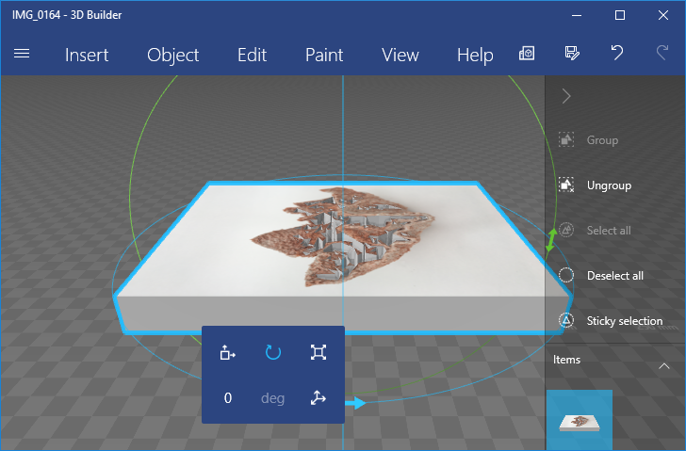The image size is (686, 451).
Task: Collapse the right side panel chevron
Action: pyautogui.click(x=566, y=95)
